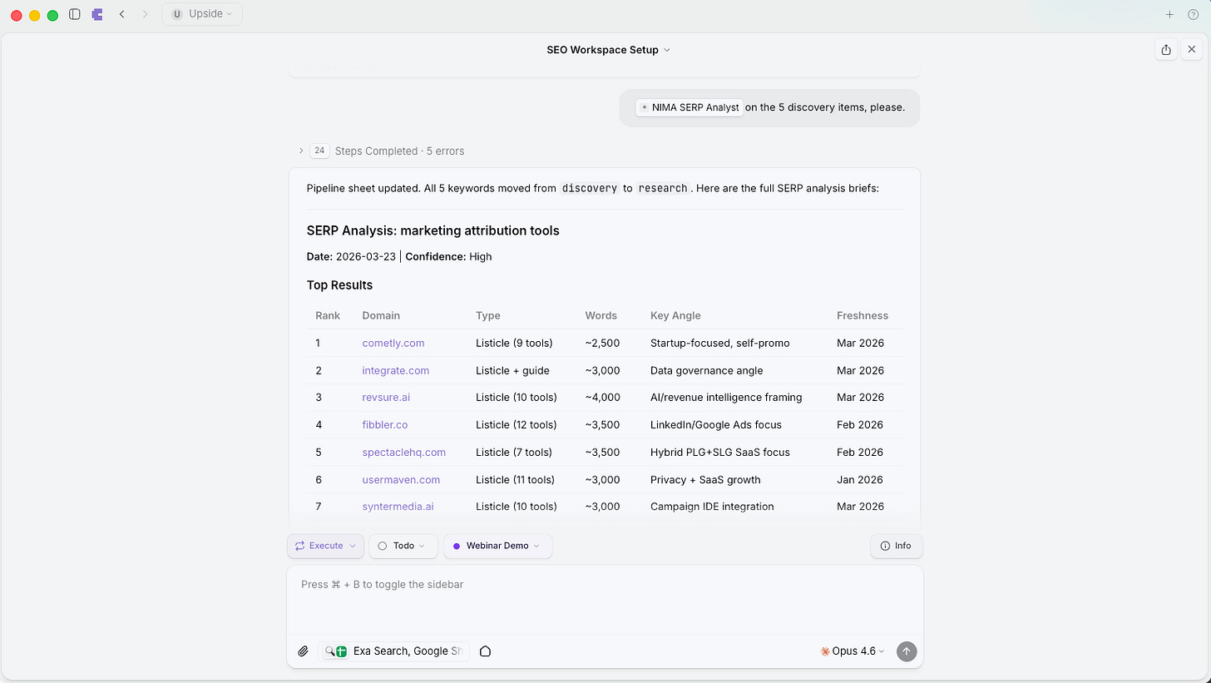Attach a file using the paperclip icon

tap(304, 651)
